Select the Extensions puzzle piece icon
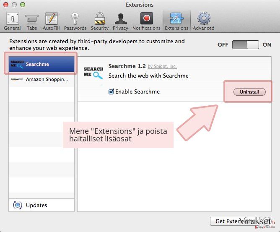Image resolution: width=280 pixels, height=232 pixels. click(x=176, y=18)
